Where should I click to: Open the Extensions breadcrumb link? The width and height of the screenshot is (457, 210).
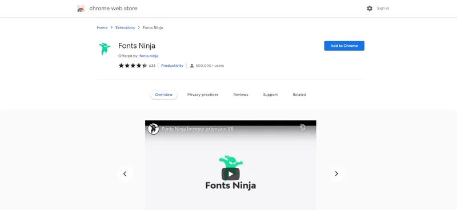[125, 27]
